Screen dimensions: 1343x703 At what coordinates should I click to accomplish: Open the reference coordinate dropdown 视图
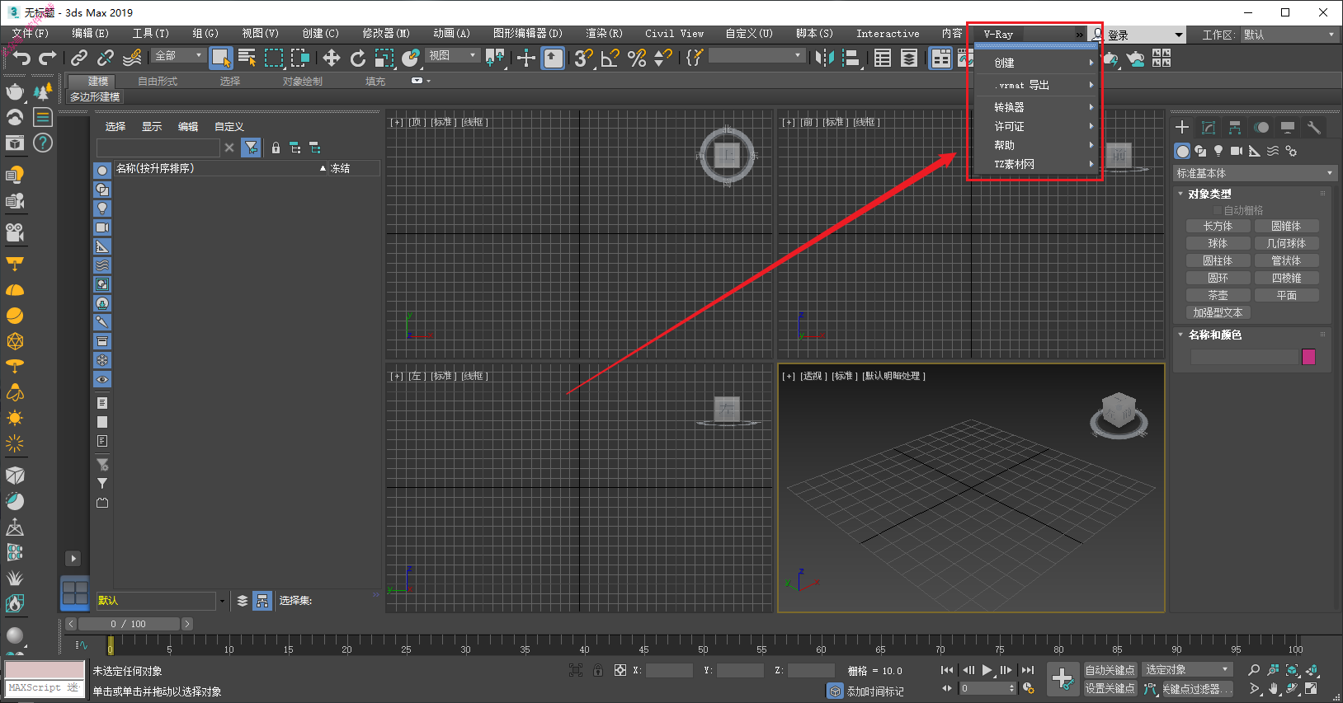click(x=453, y=55)
